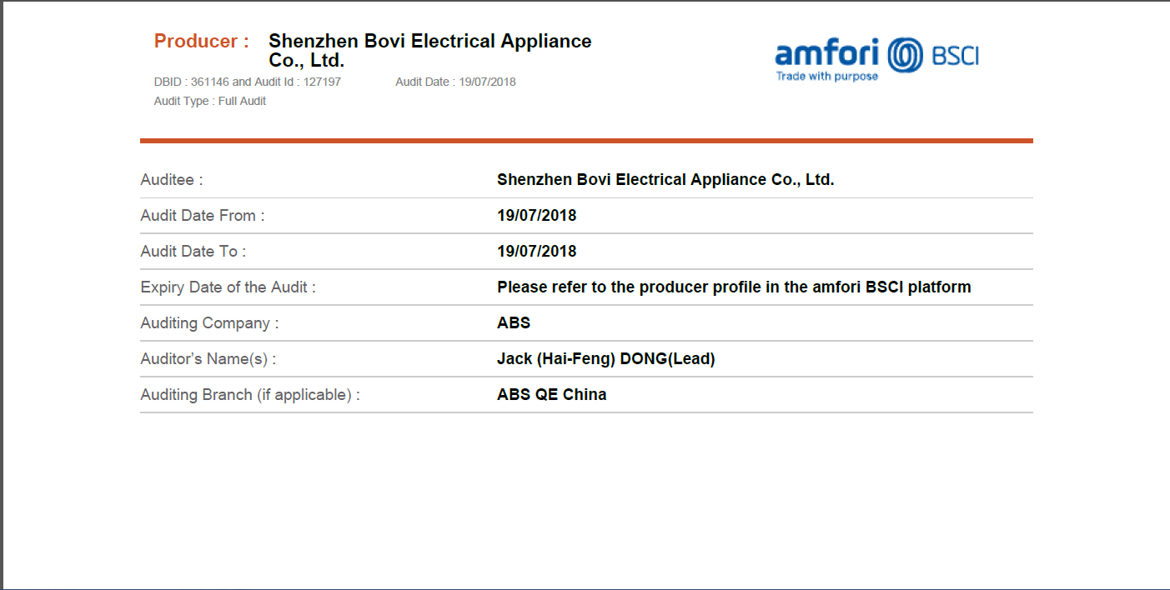Click the 'Audit Type : Full Audit' line
Image resolution: width=1170 pixels, height=590 pixels.
coord(210,101)
